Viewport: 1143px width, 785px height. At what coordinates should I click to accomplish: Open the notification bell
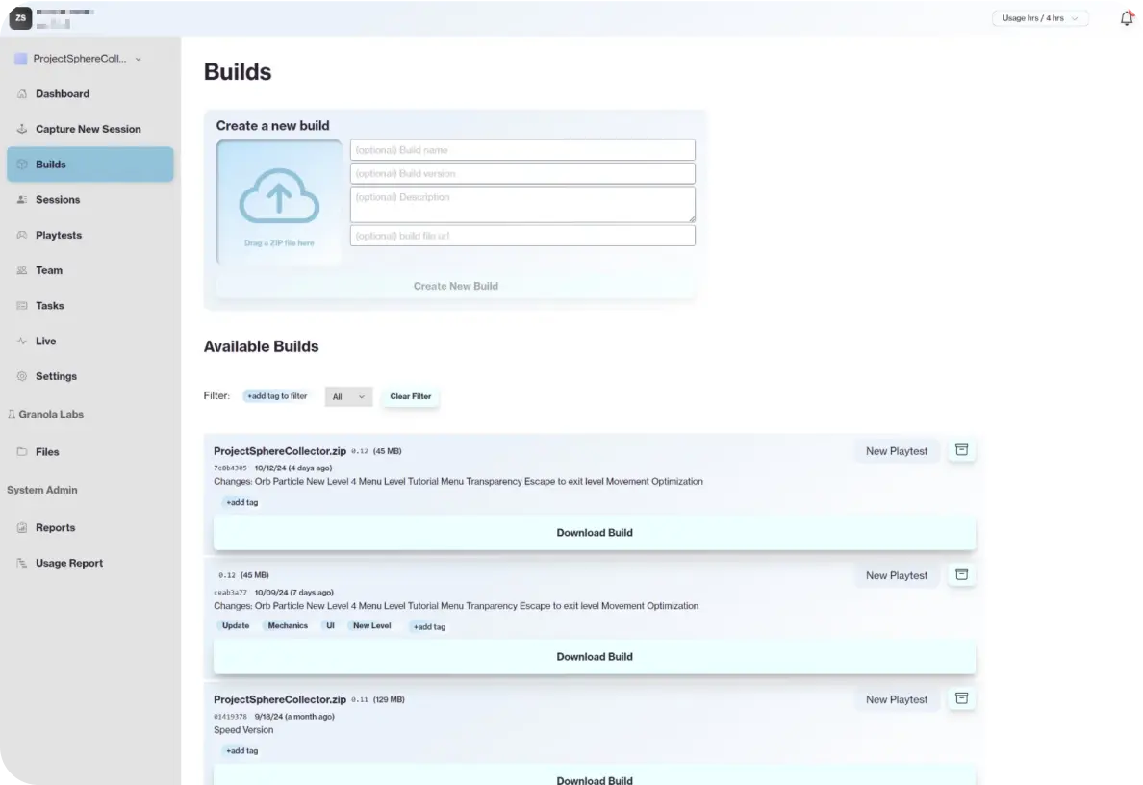pos(1127,17)
